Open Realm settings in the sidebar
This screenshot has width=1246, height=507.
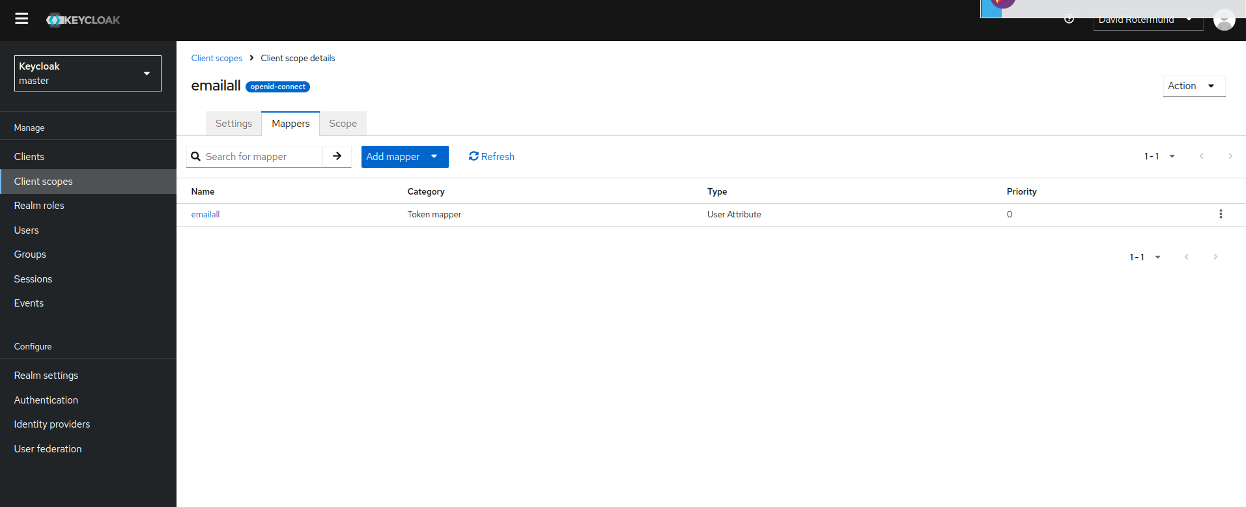pos(88,376)
